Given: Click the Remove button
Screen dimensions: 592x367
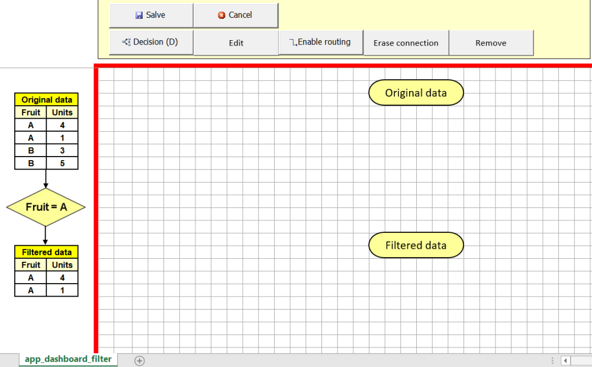Looking at the screenshot, I should click(x=491, y=43).
